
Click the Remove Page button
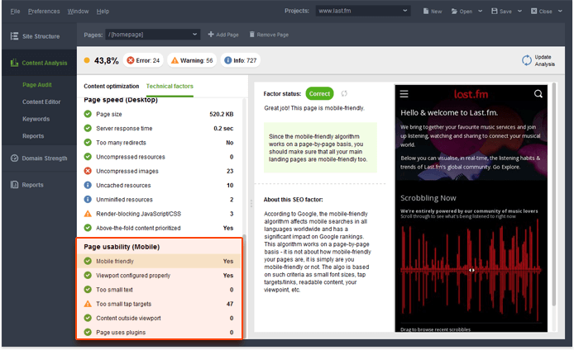pos(268,35)
